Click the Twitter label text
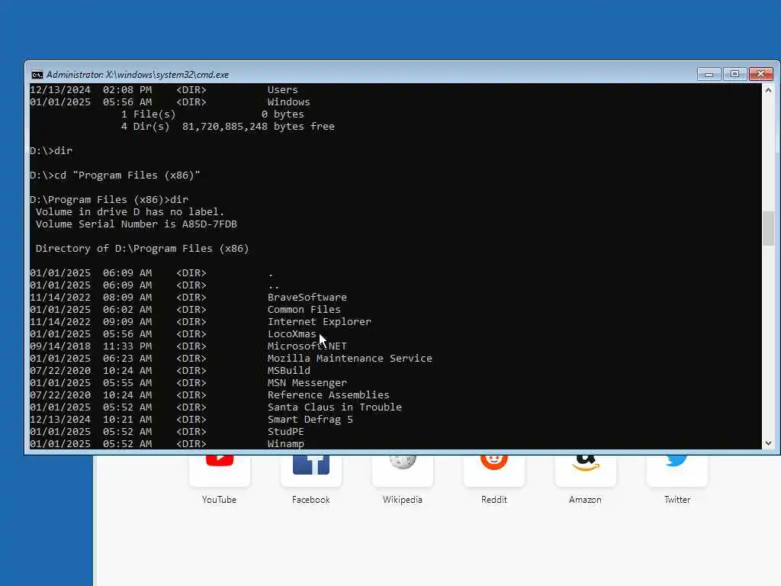 [x=677, y=499]
